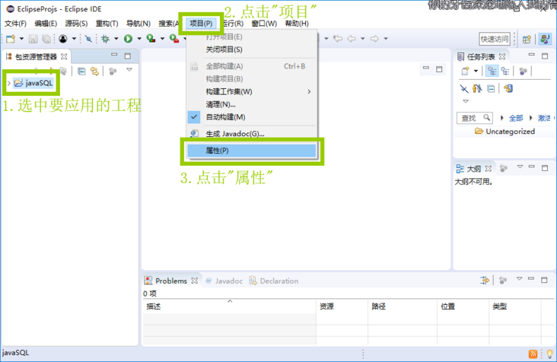Open the Back history dropdown arrow
This screenshot has width=557, height=362.
click(363, 39)
